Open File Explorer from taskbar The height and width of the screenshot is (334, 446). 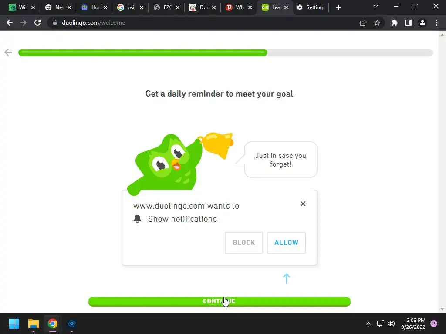[x=34, y=324]
